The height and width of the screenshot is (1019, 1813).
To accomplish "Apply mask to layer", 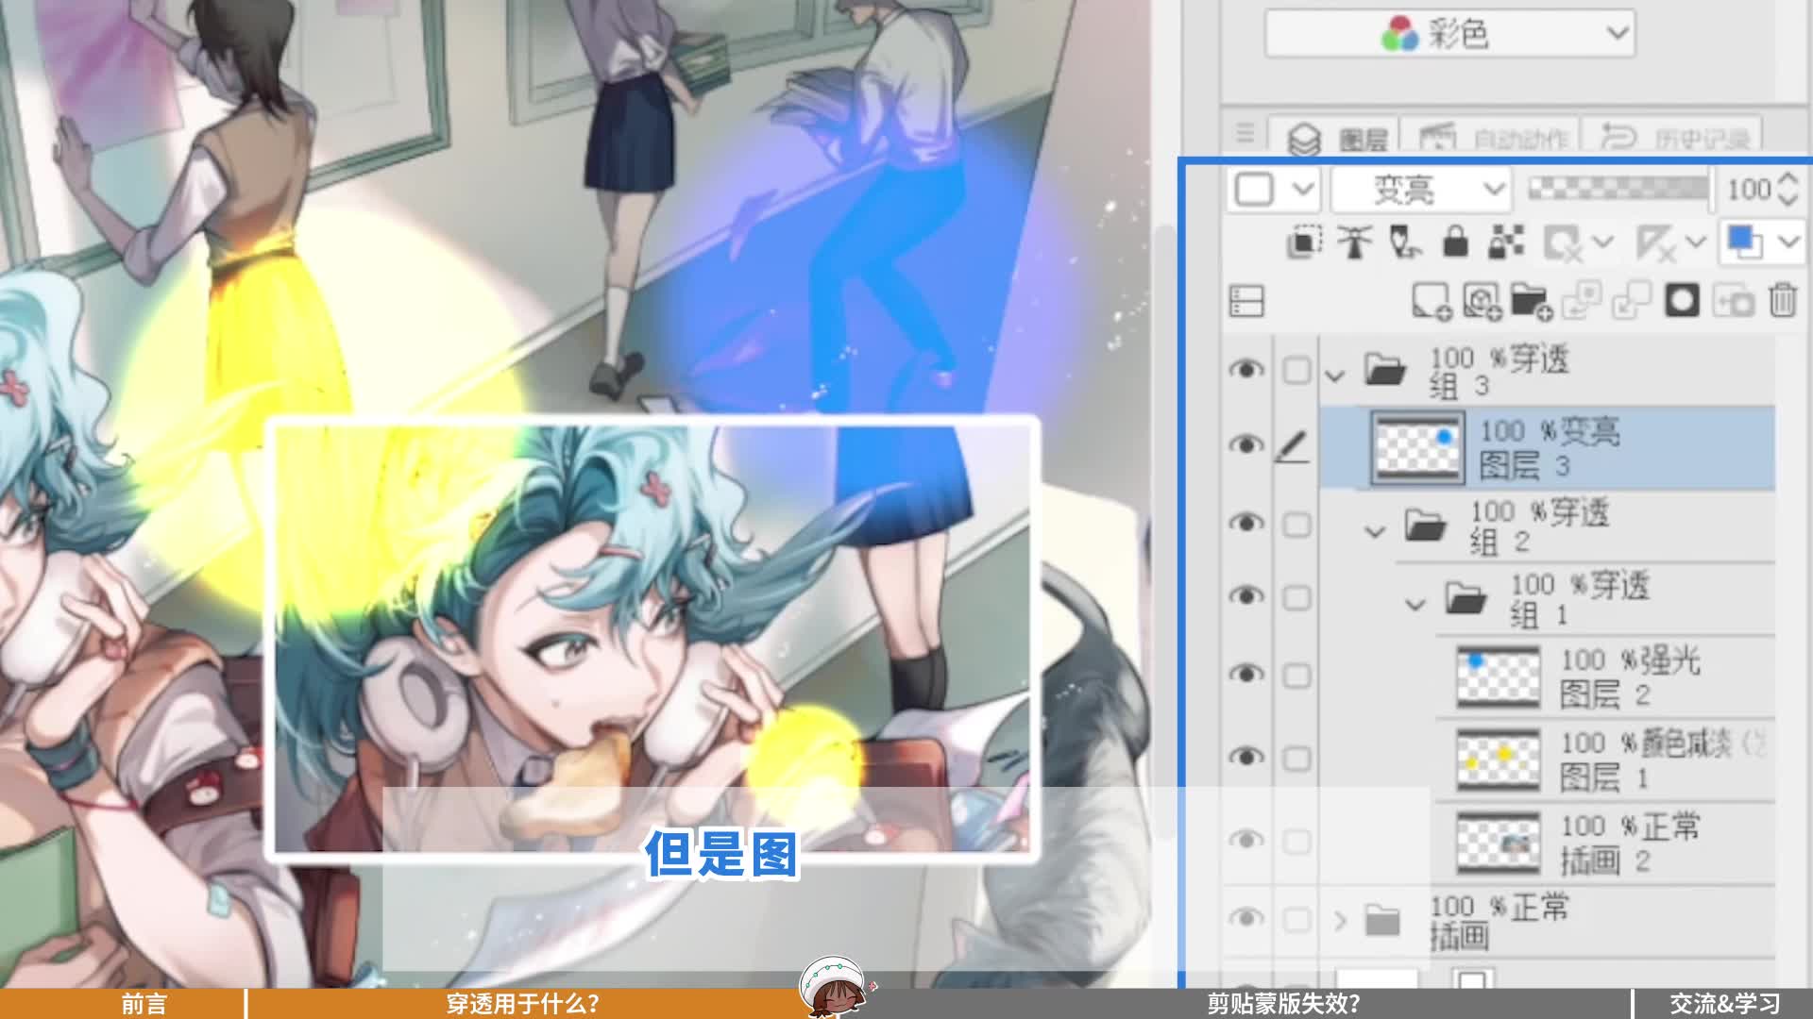I will click(x=1733, y=301).
